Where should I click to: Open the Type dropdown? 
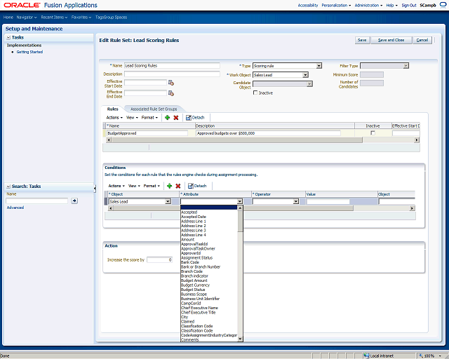pyautogui.click(x=319, y=66)
